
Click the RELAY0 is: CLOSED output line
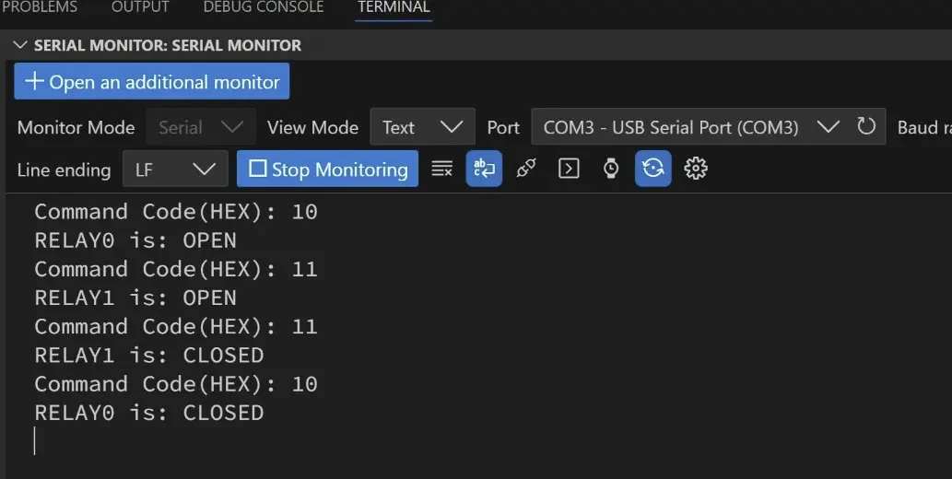click(148, 413)
